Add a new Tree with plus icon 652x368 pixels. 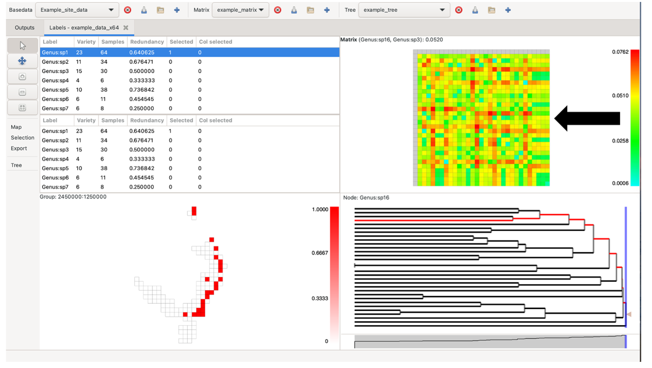[x=508, y=10]
